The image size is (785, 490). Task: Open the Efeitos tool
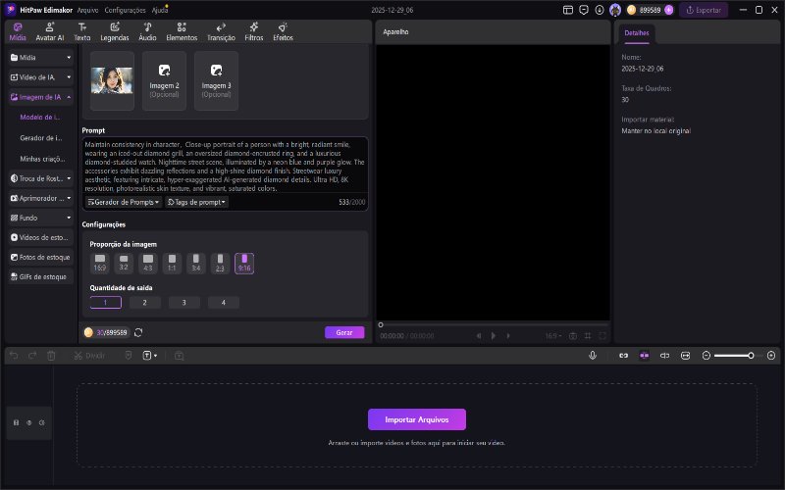283,32
